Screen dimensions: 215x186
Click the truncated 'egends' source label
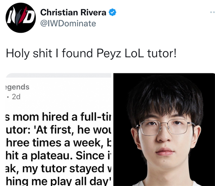pos(17,87)
